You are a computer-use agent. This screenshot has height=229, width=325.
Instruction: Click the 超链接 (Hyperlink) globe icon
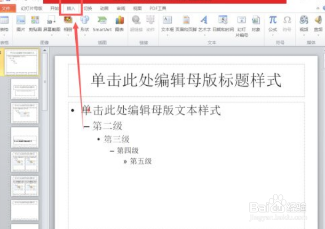click(136, 20)
